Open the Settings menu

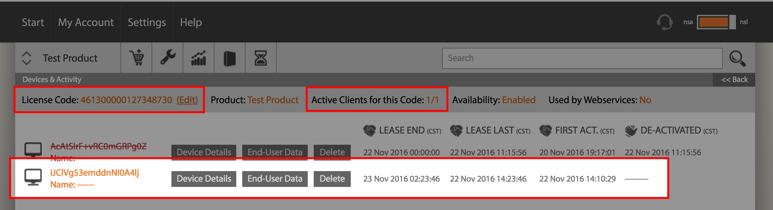click(x=147, y=22)
